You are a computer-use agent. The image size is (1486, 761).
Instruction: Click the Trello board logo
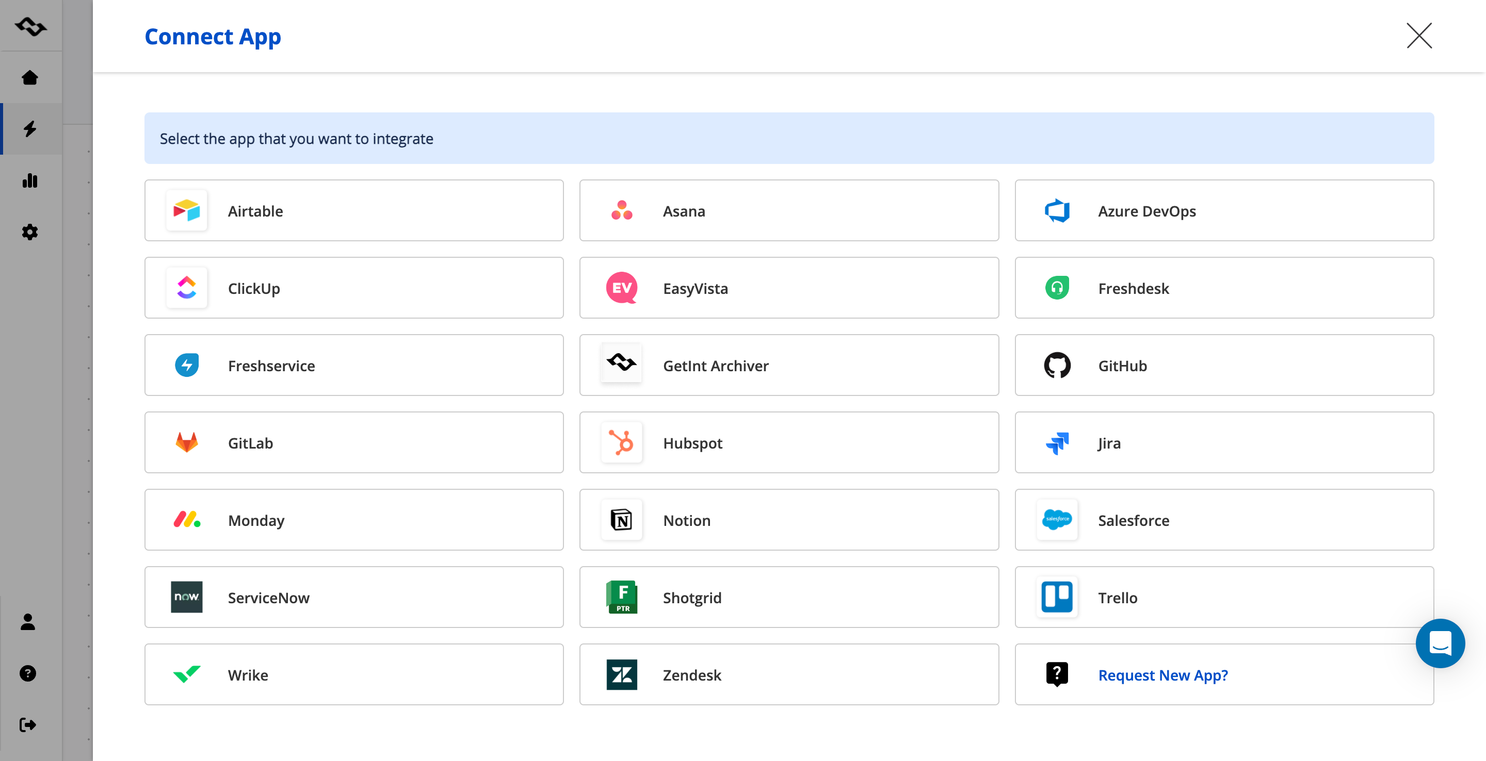1057,597
